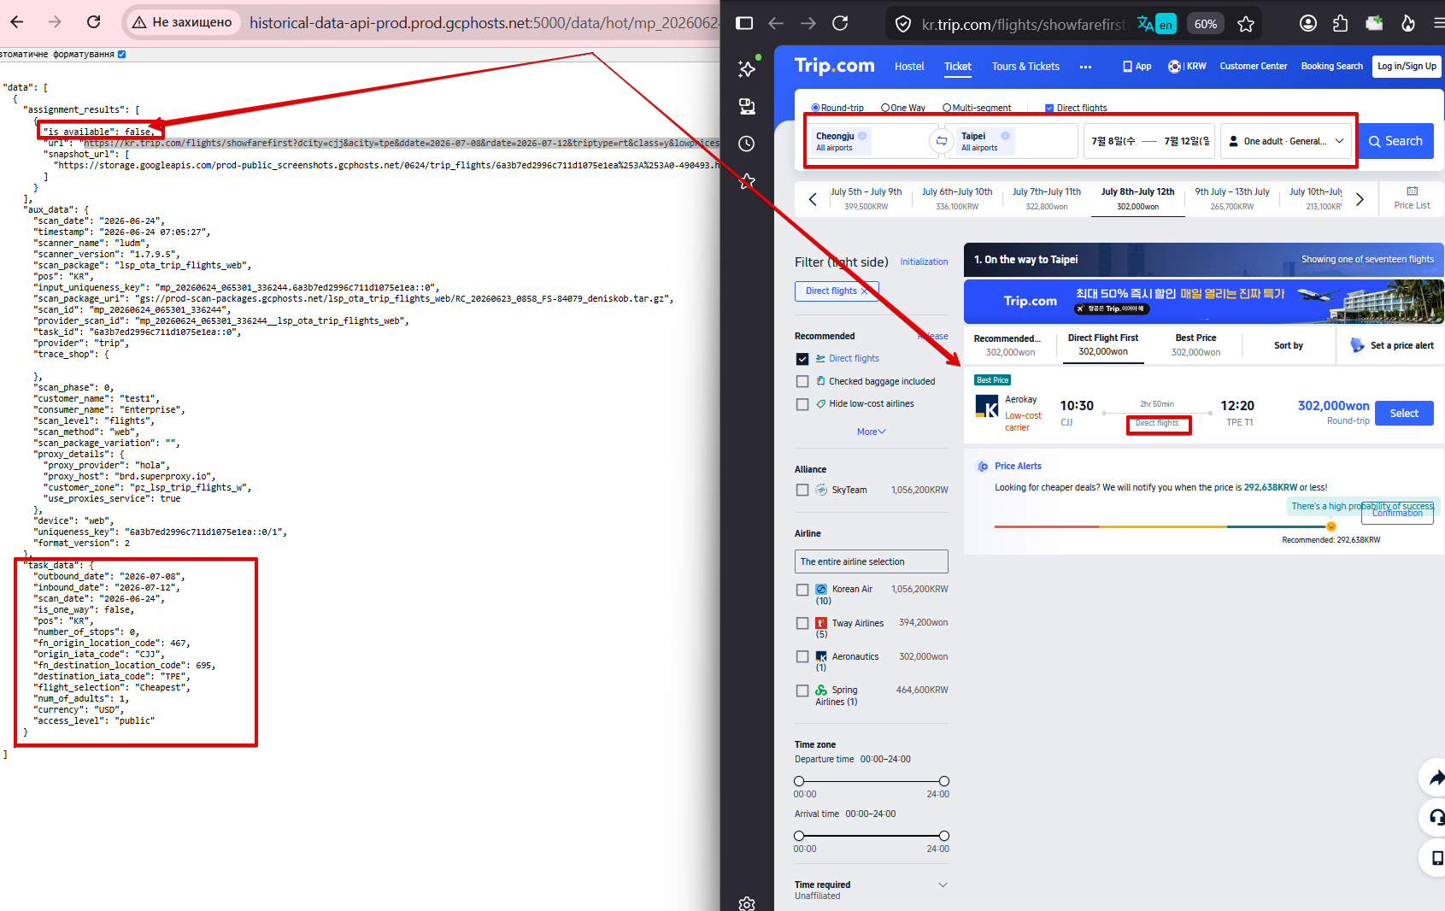The height and width of the screenshot is (911, 1445).
Task: Click the right handle of Departure time slider
Action: click(x=944, y=781)
